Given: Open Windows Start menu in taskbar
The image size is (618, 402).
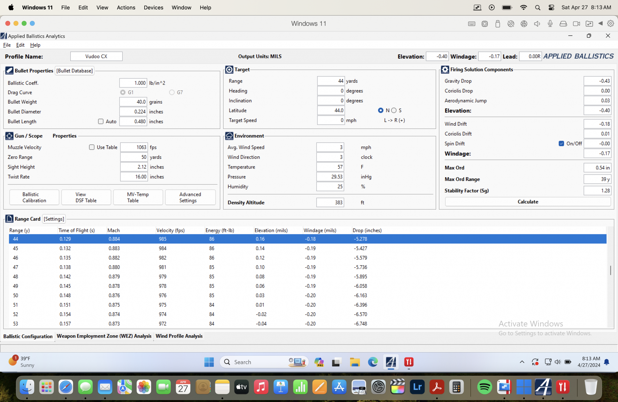Looking at the screenshot, I should tap(209, 362).
